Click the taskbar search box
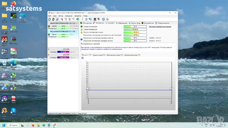 (18, 125)
